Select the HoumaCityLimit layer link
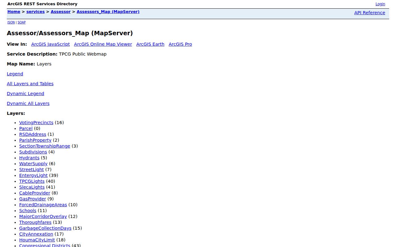Image resolution: width=396 pixels, height=247 pixels. (x=37, y=240)
